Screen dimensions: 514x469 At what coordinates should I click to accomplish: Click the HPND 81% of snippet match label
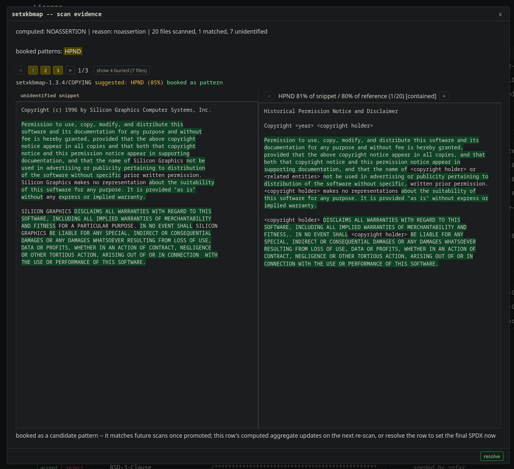(x=357, y=96)
